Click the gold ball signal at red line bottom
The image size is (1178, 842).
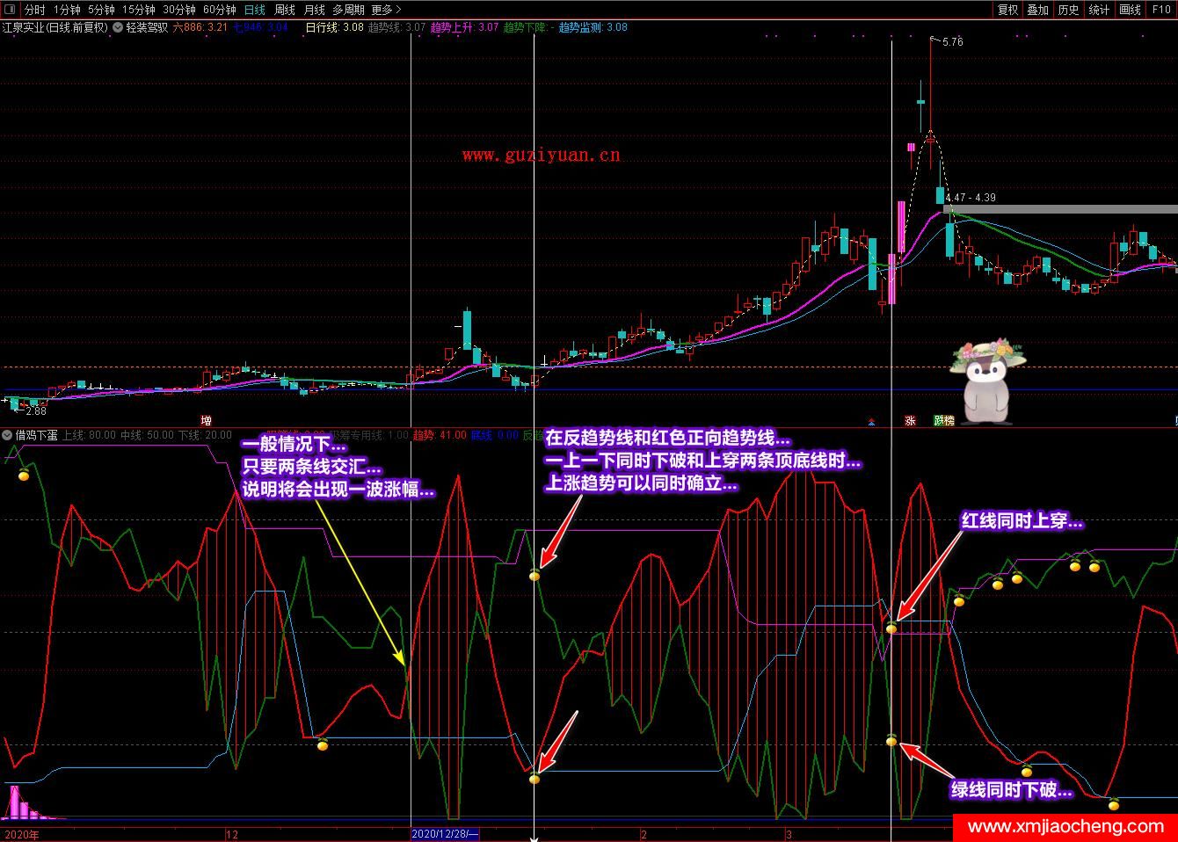click(x=534, y=779)
